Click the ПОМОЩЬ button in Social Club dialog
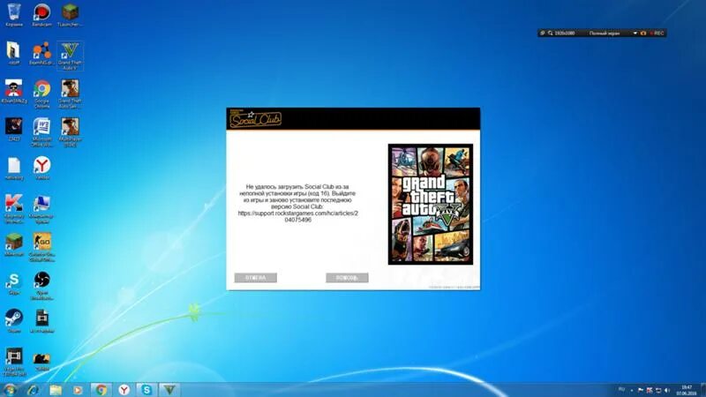 point(347,278)
